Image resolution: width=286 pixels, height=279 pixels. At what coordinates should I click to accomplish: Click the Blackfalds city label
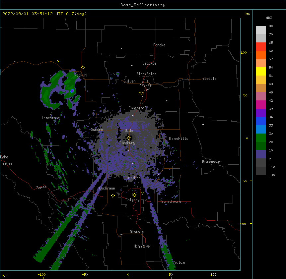click(x=146, y=74)
